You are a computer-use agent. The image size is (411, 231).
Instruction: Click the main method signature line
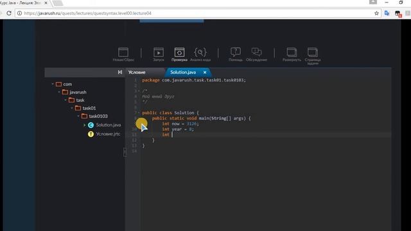coord(201,118)
